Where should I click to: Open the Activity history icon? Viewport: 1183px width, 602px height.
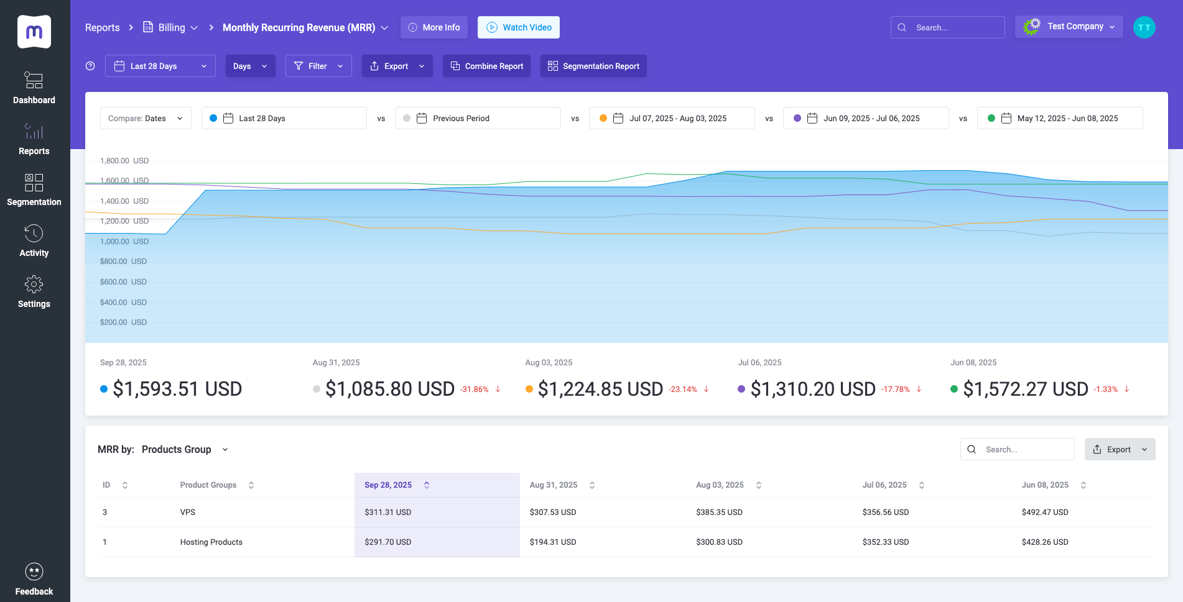[x=34, y=234]
